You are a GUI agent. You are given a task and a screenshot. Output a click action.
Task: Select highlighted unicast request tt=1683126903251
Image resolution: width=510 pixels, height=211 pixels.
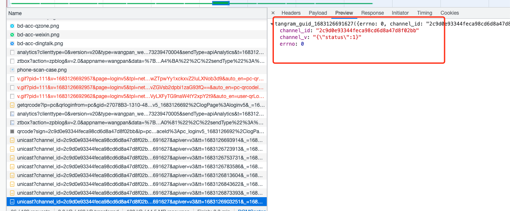137,202
